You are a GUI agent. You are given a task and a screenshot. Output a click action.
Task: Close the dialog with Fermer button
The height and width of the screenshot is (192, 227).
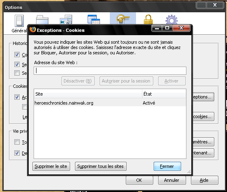[167, 166]
